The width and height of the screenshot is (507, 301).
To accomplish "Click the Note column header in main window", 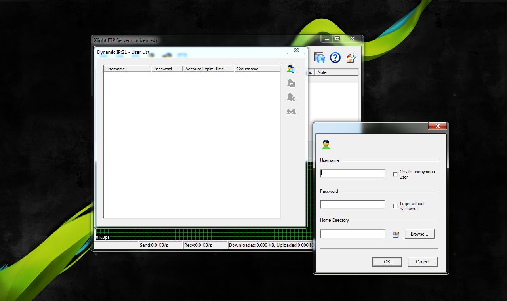I will tap(337, 72).
